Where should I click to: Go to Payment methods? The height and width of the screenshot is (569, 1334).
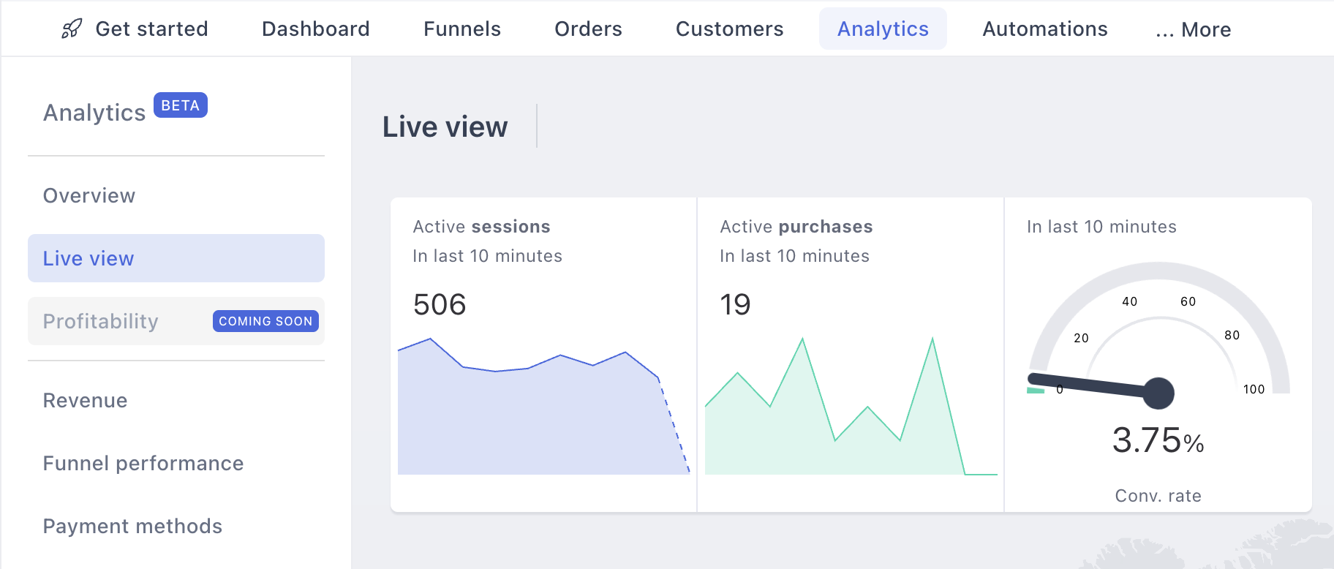coord(132,526)
